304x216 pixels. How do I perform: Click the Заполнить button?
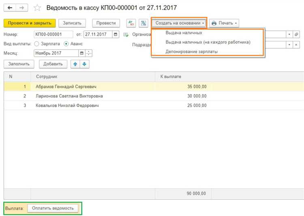click(19, 64)
